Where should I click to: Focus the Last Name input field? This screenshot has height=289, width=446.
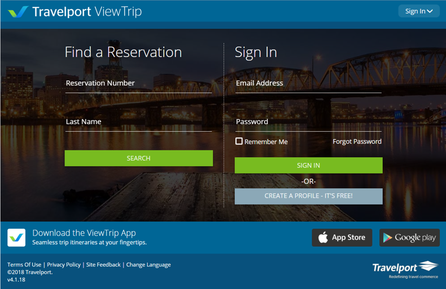tap(138, 122)
